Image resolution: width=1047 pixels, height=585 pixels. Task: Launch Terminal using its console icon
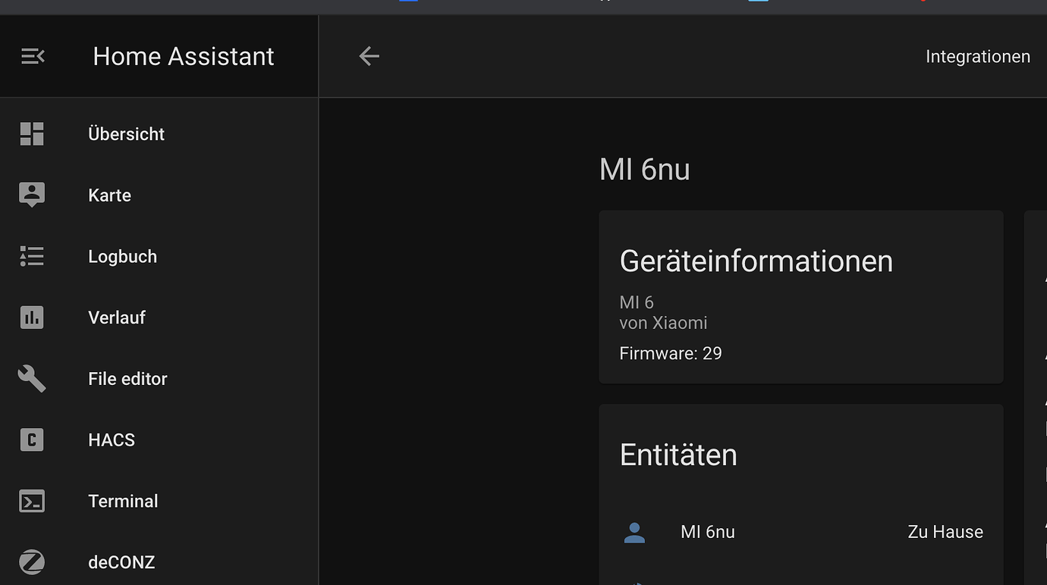(31, 501)
